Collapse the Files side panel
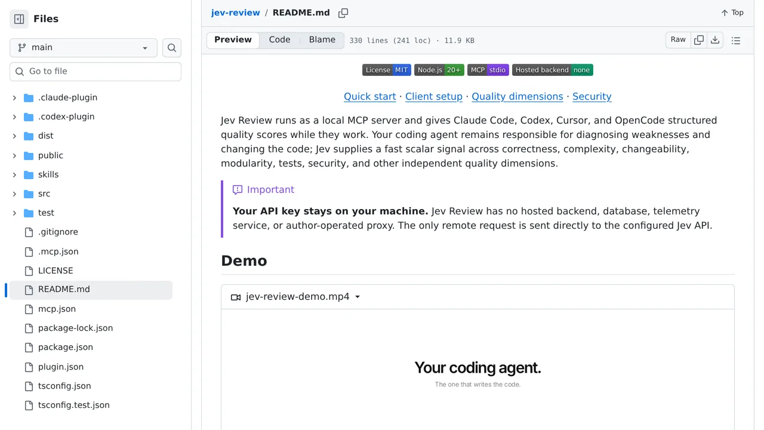The height and width of the screenshot is (430, 764). [19, 19]
